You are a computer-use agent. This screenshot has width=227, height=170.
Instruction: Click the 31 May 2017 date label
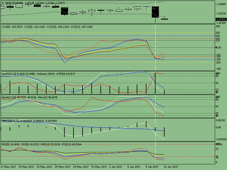[99, 167]
